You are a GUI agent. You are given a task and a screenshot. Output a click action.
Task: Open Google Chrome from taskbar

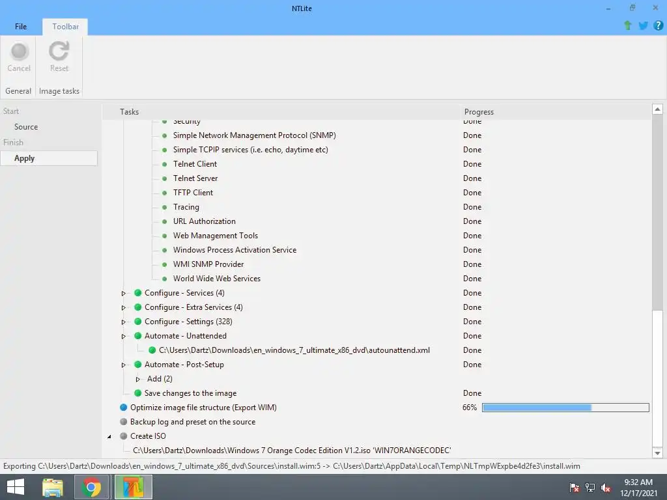[91, 487]
